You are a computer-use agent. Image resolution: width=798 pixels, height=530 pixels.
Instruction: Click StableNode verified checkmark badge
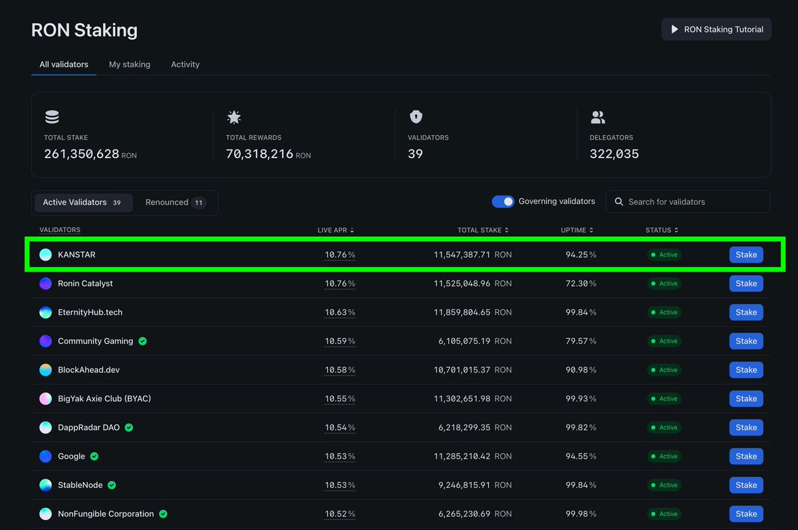coord(112,485)
